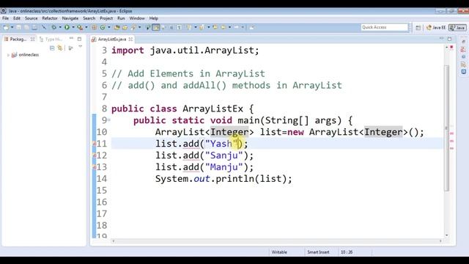
Task: Click the "Sanju" string on line 12
Action: 224,155
